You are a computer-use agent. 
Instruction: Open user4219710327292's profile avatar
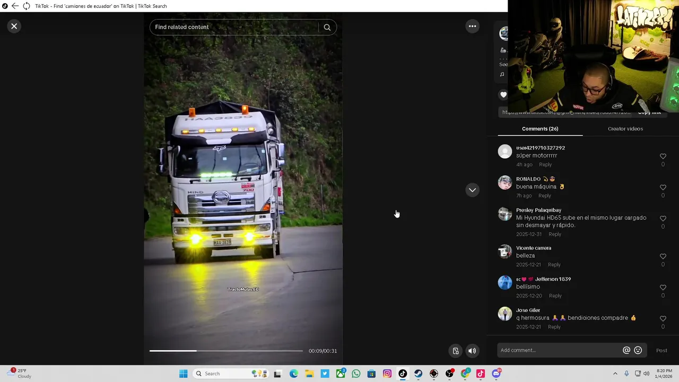coord(505,152)
